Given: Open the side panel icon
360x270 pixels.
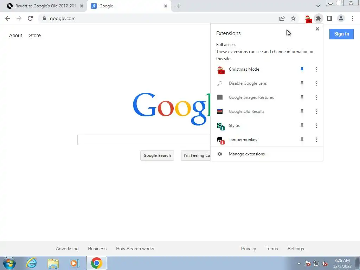Looking at the screenshot, I should pos(330,18).
